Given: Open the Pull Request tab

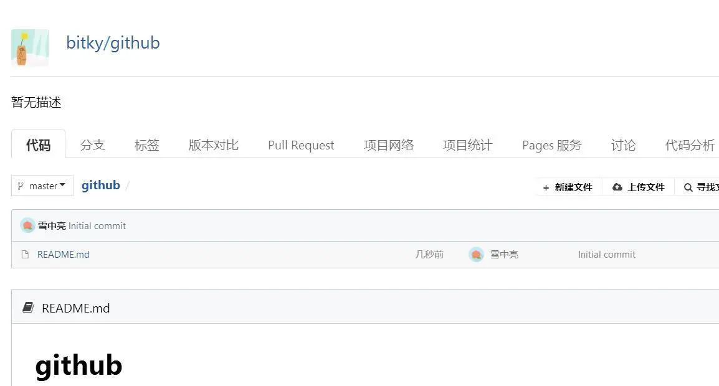Looking at the screenshot, I should point(301,144).
